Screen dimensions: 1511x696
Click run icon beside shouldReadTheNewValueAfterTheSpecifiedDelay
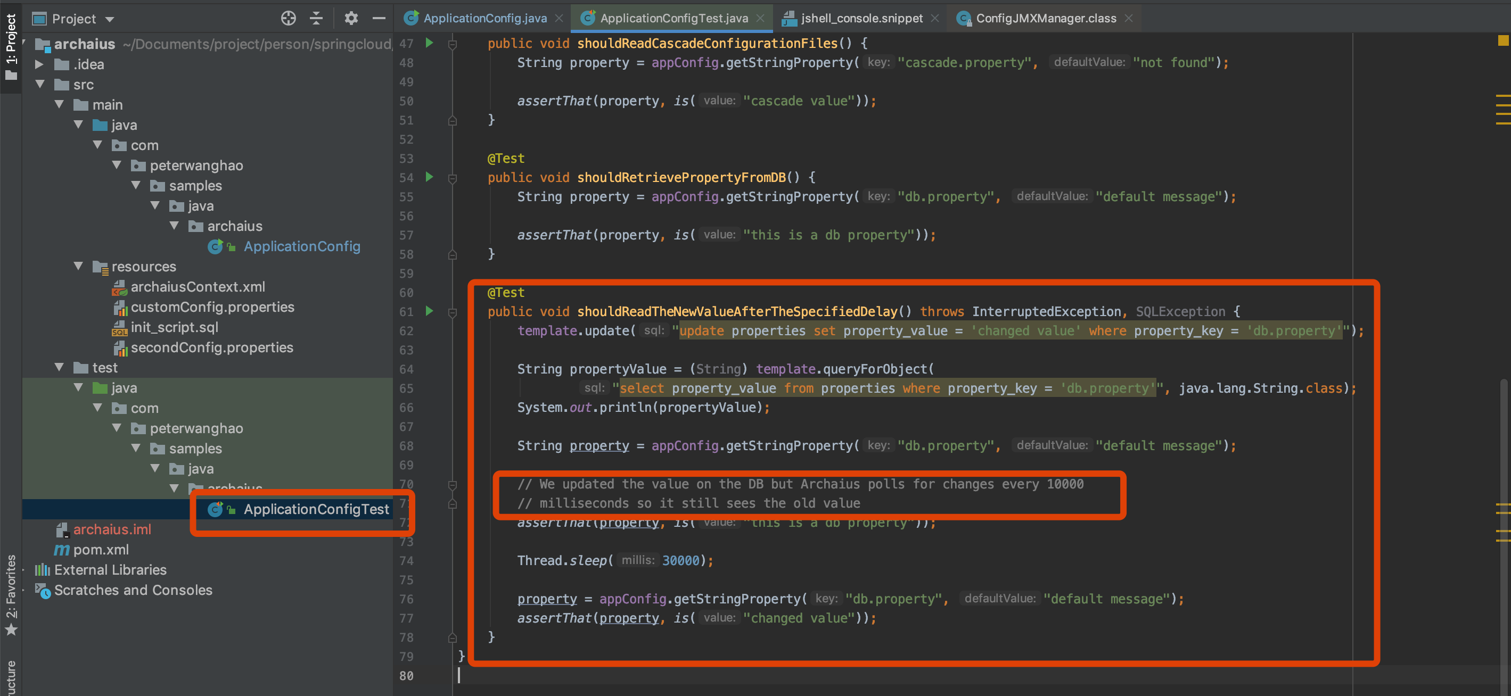point(429,311)
